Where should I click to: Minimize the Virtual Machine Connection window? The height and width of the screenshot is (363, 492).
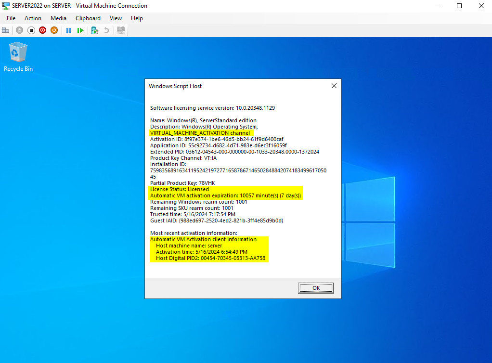click(x=438, y=6)
